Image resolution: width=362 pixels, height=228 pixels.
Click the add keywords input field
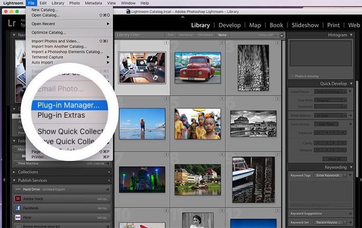321,205
